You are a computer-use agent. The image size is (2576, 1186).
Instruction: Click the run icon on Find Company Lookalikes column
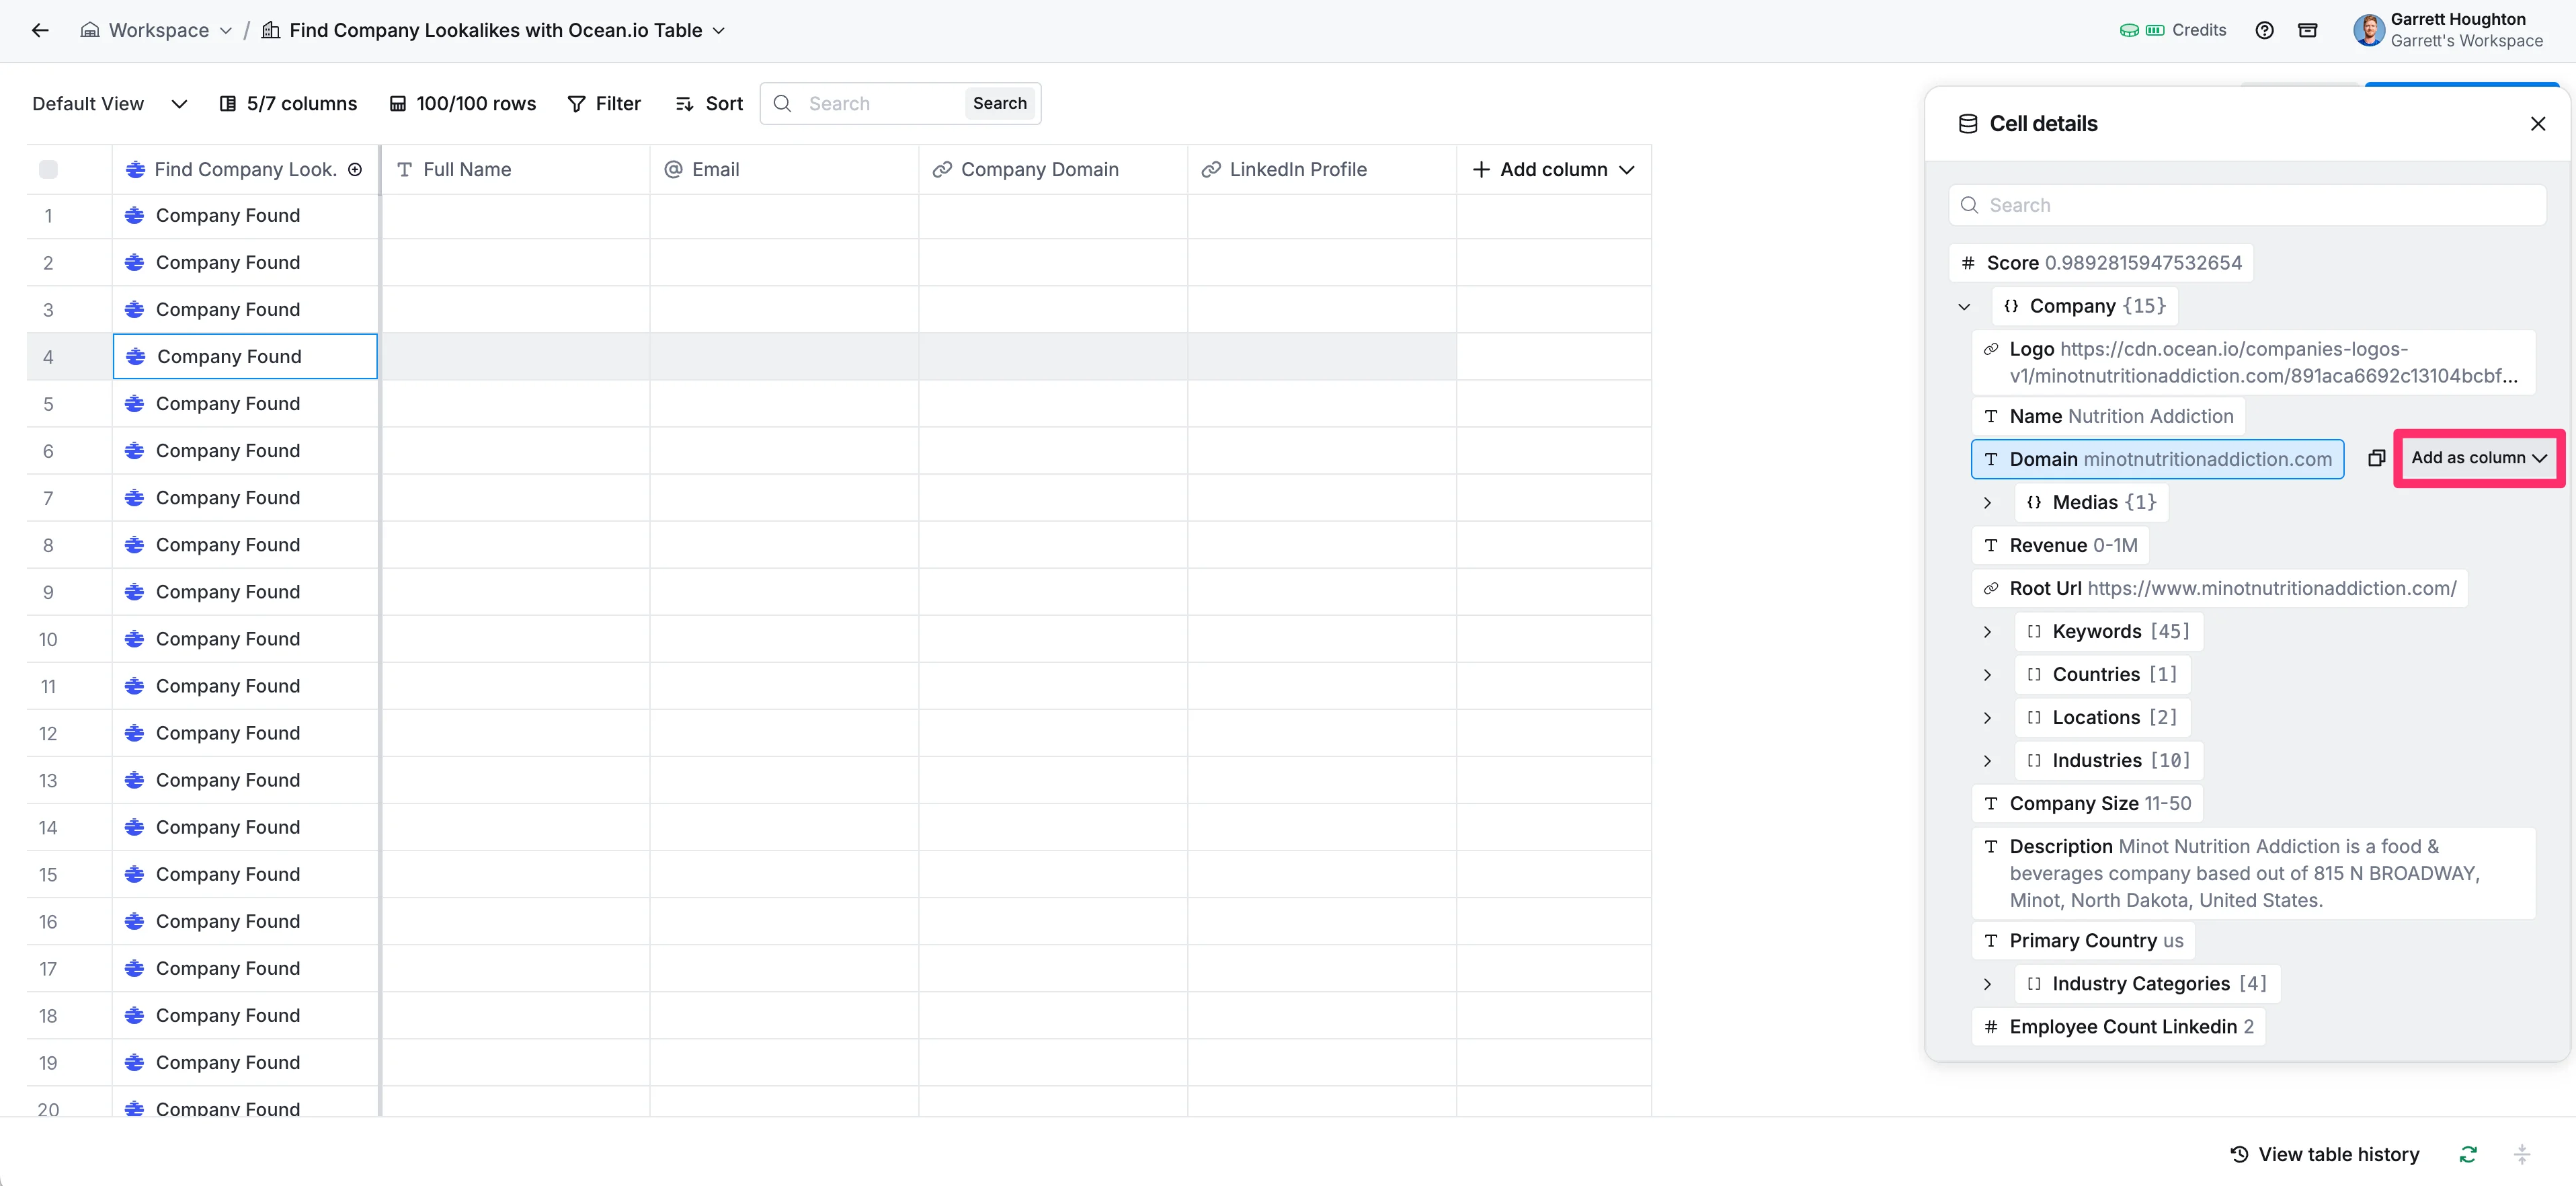(x=355, y=169)
